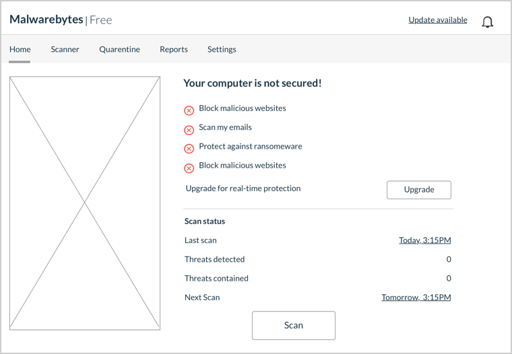Select the Scan my emails label
Viewport: 512px width, 354px height.
[x=225, y=127]
